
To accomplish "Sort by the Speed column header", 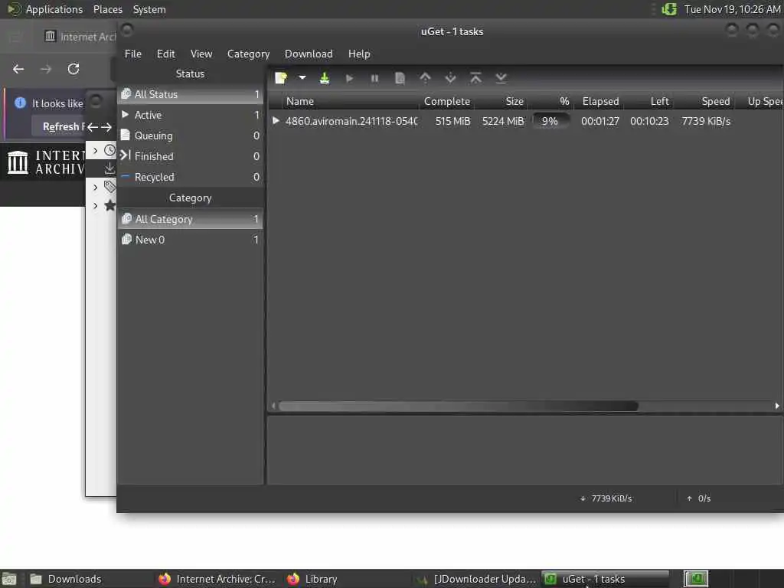I will [x=704, y=102].
